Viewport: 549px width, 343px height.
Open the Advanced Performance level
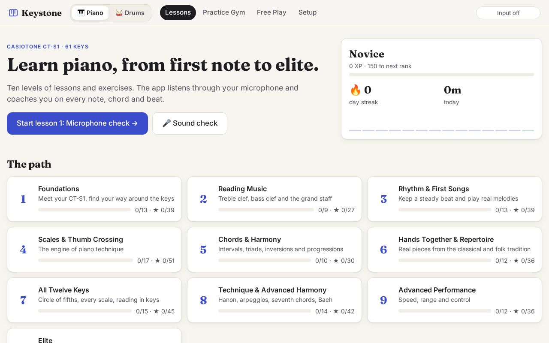tap(455, 300)
